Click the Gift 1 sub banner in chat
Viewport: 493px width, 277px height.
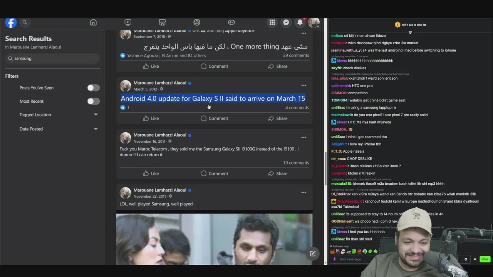pos(410,25)
